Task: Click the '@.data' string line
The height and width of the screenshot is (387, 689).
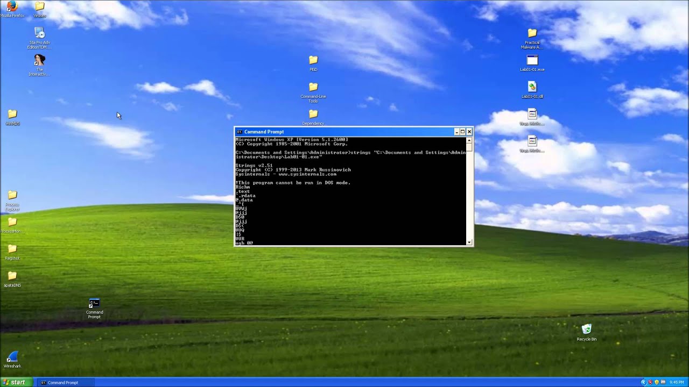Action: (244, 200)
